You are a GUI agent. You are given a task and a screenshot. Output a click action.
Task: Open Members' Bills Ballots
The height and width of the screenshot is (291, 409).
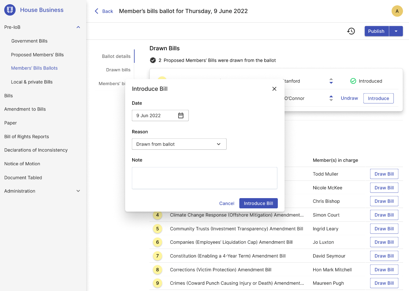34,68
